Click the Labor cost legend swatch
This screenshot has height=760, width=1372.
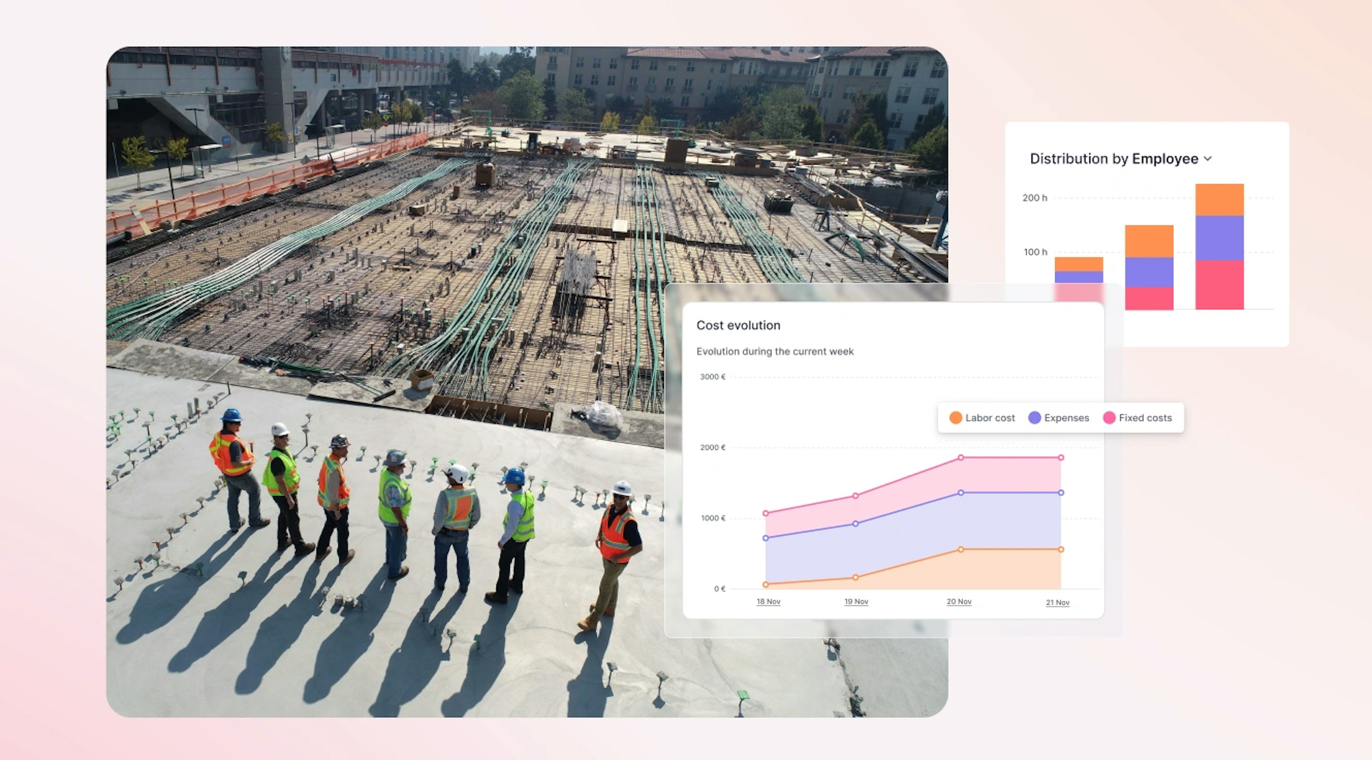[x=955, y=418]
